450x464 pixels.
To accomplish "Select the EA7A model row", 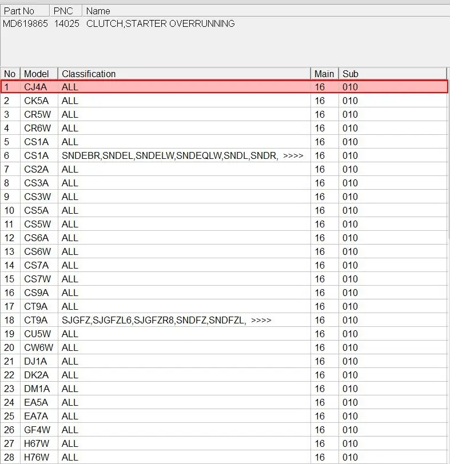I will [x=224, y=416].
